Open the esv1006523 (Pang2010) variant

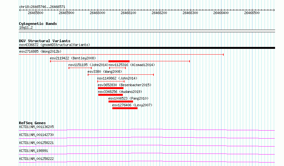click(128, 98)
